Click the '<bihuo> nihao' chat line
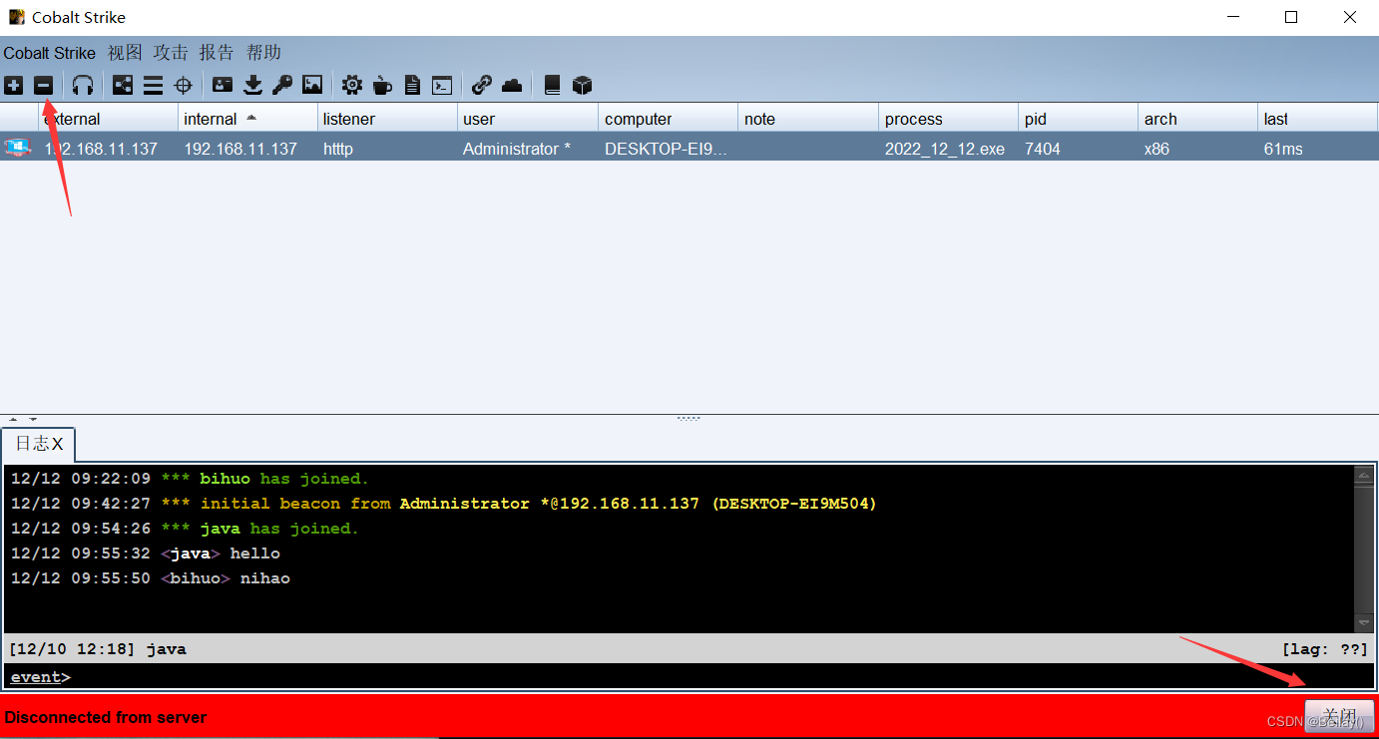This screenshot has width=1379, height=739. pyautogui.click(x=151, y=578)
